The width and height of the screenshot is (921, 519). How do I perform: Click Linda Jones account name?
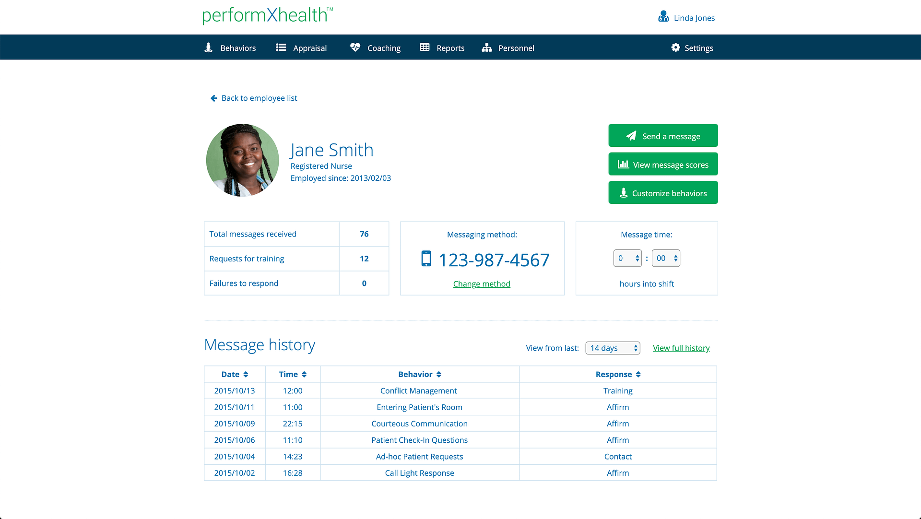click(x=694, y=18)
